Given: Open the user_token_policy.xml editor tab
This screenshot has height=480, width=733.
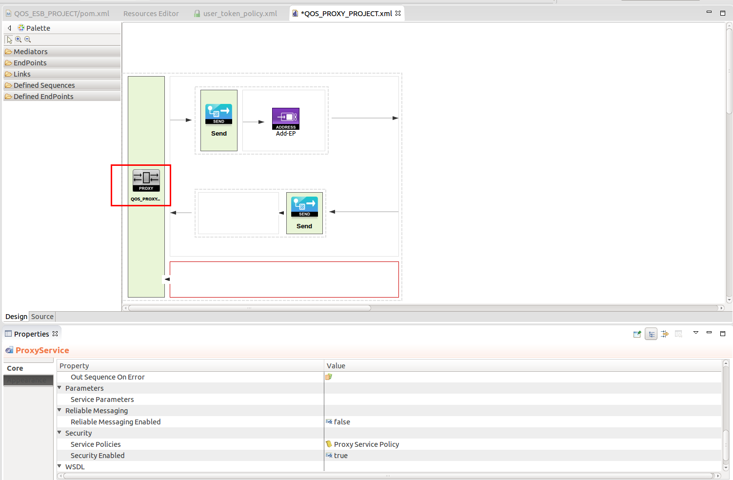Looking at the screenshot, I should click(x=239, y=13).
